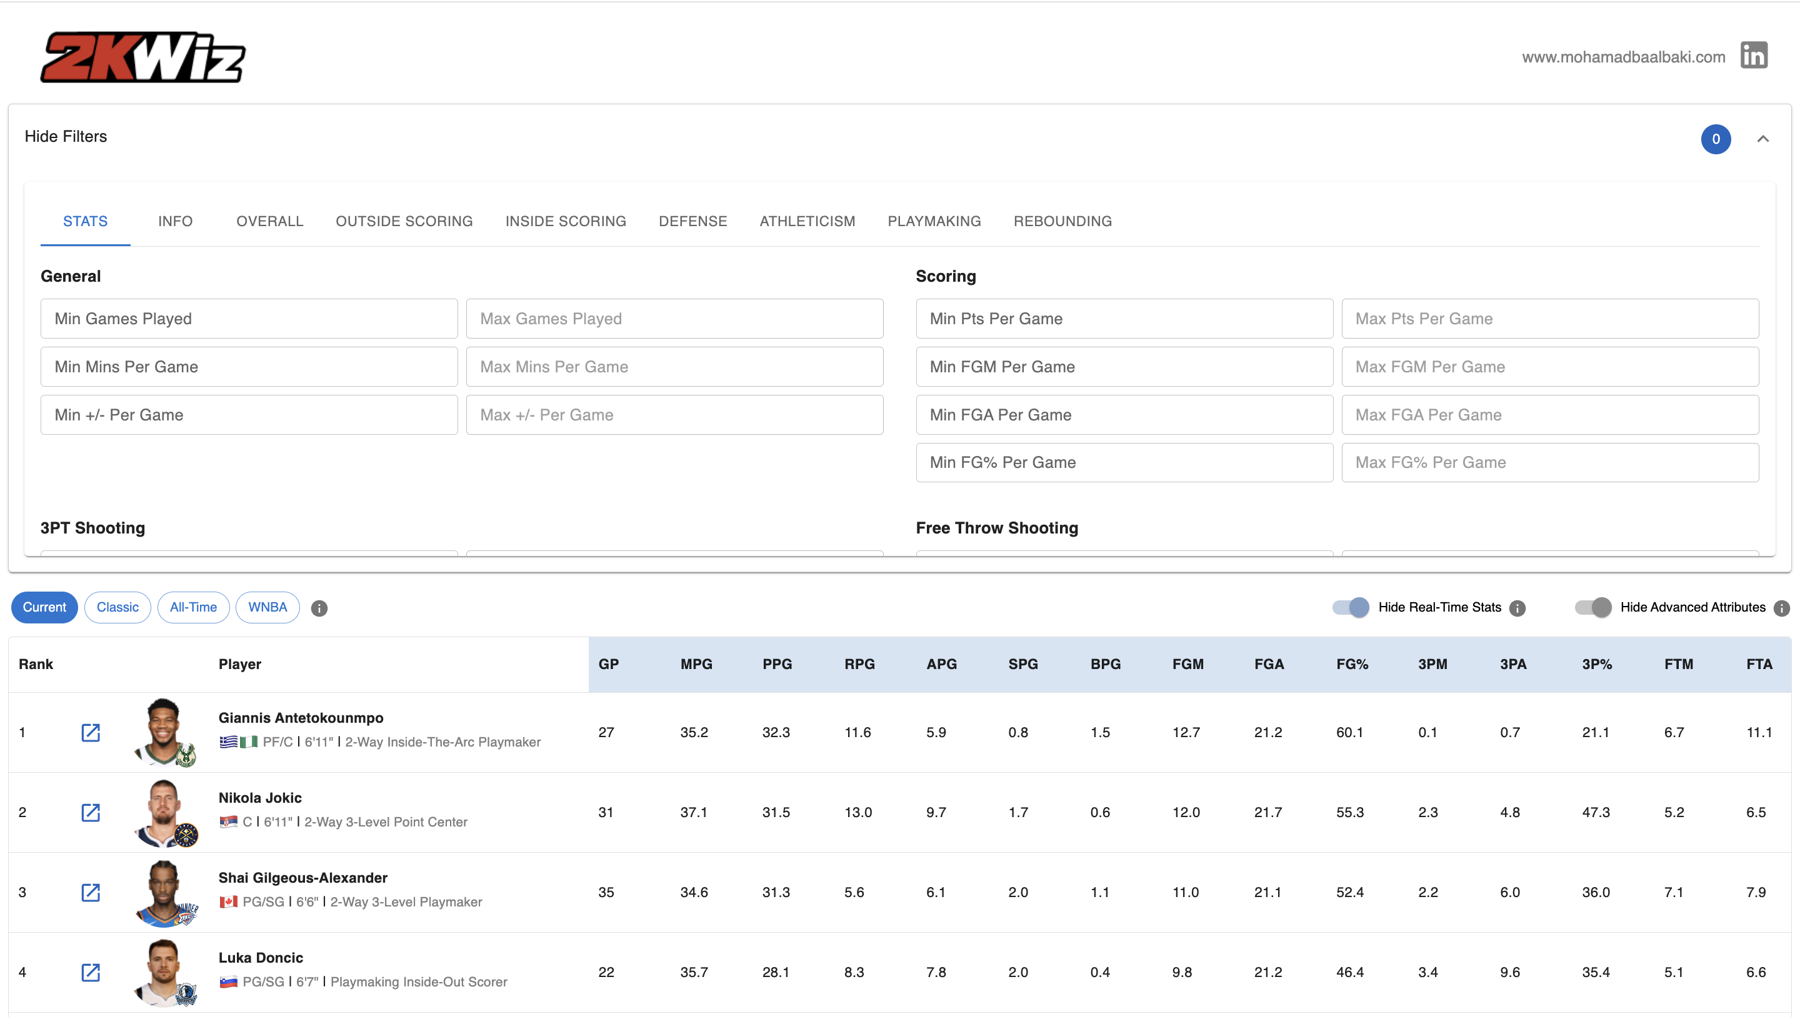Open Shai Gilgeous-Alexander's external link icon
The width and height of the screenshot is (1800, 1017).
click(91, 892)
